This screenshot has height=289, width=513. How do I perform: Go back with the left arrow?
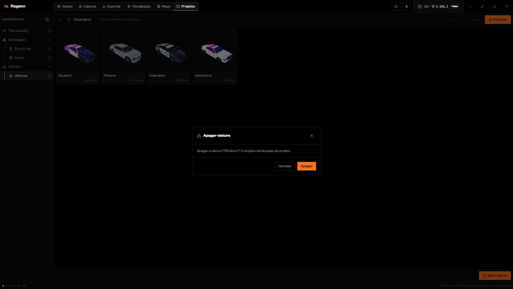pos(60,20)
